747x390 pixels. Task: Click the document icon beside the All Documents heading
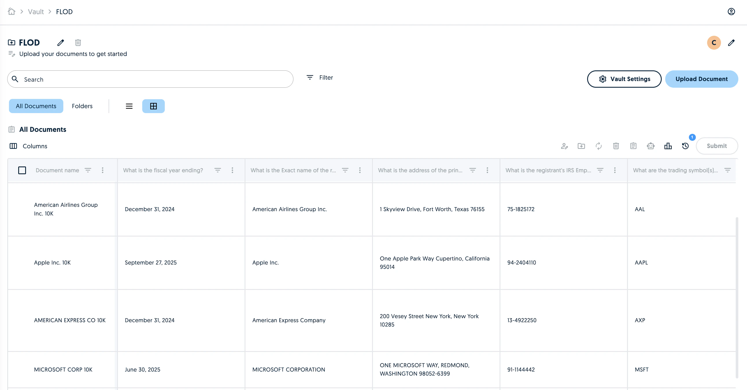pos(12,129)
